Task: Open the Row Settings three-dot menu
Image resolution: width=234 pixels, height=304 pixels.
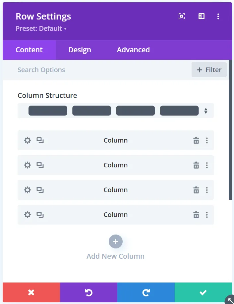Action: [x=218, y=16]
